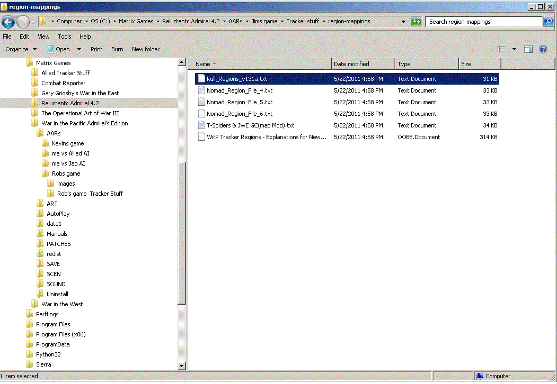
Task: Click the Computer icon in status bar
Action: pyautogui.click(x=480, y=376)
